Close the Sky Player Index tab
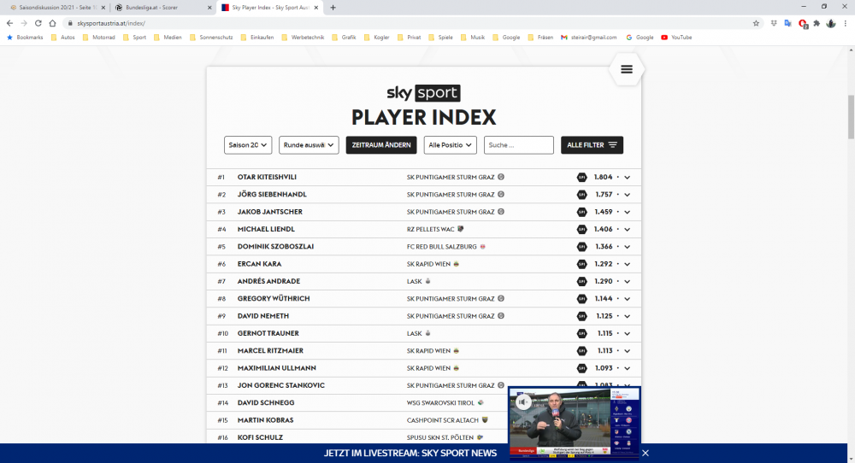Viewport: 855px width, 463px height. (316, 8)
